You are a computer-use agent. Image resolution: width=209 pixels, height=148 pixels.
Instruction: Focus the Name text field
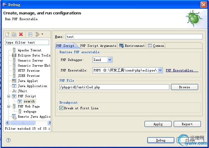(x=134, y=37)
